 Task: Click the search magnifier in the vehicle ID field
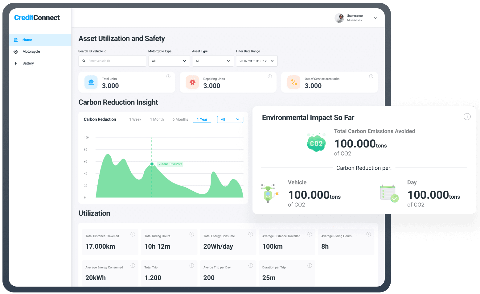pyautogui.click(x=84, y=61)
